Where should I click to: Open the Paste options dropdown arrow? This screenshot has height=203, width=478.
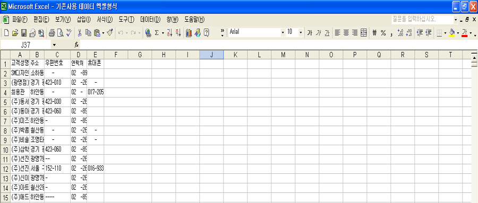103,32
